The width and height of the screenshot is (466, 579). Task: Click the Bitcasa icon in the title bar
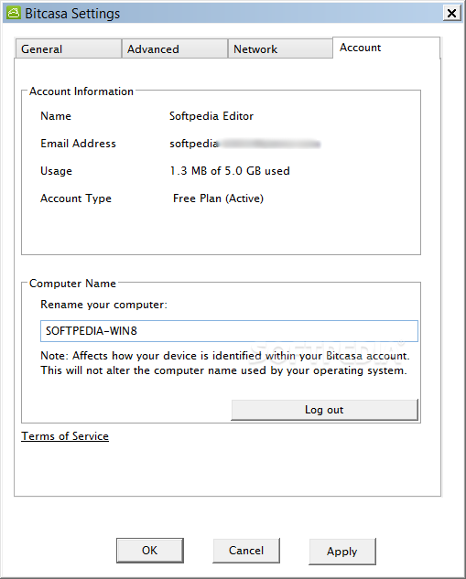point(14,14)
